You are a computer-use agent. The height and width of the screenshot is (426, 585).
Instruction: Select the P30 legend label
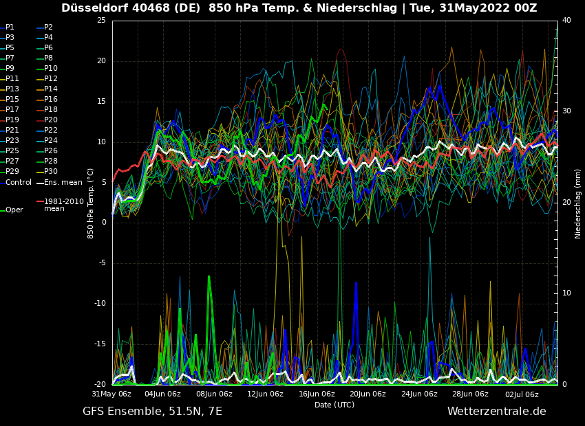51,172
